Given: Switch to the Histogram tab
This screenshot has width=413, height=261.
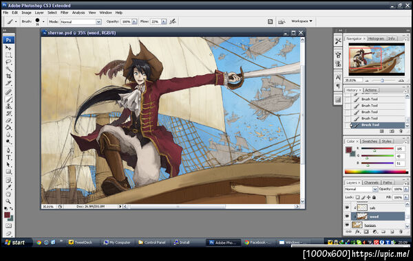Looking at the screenshot, I should pos(376,38).
